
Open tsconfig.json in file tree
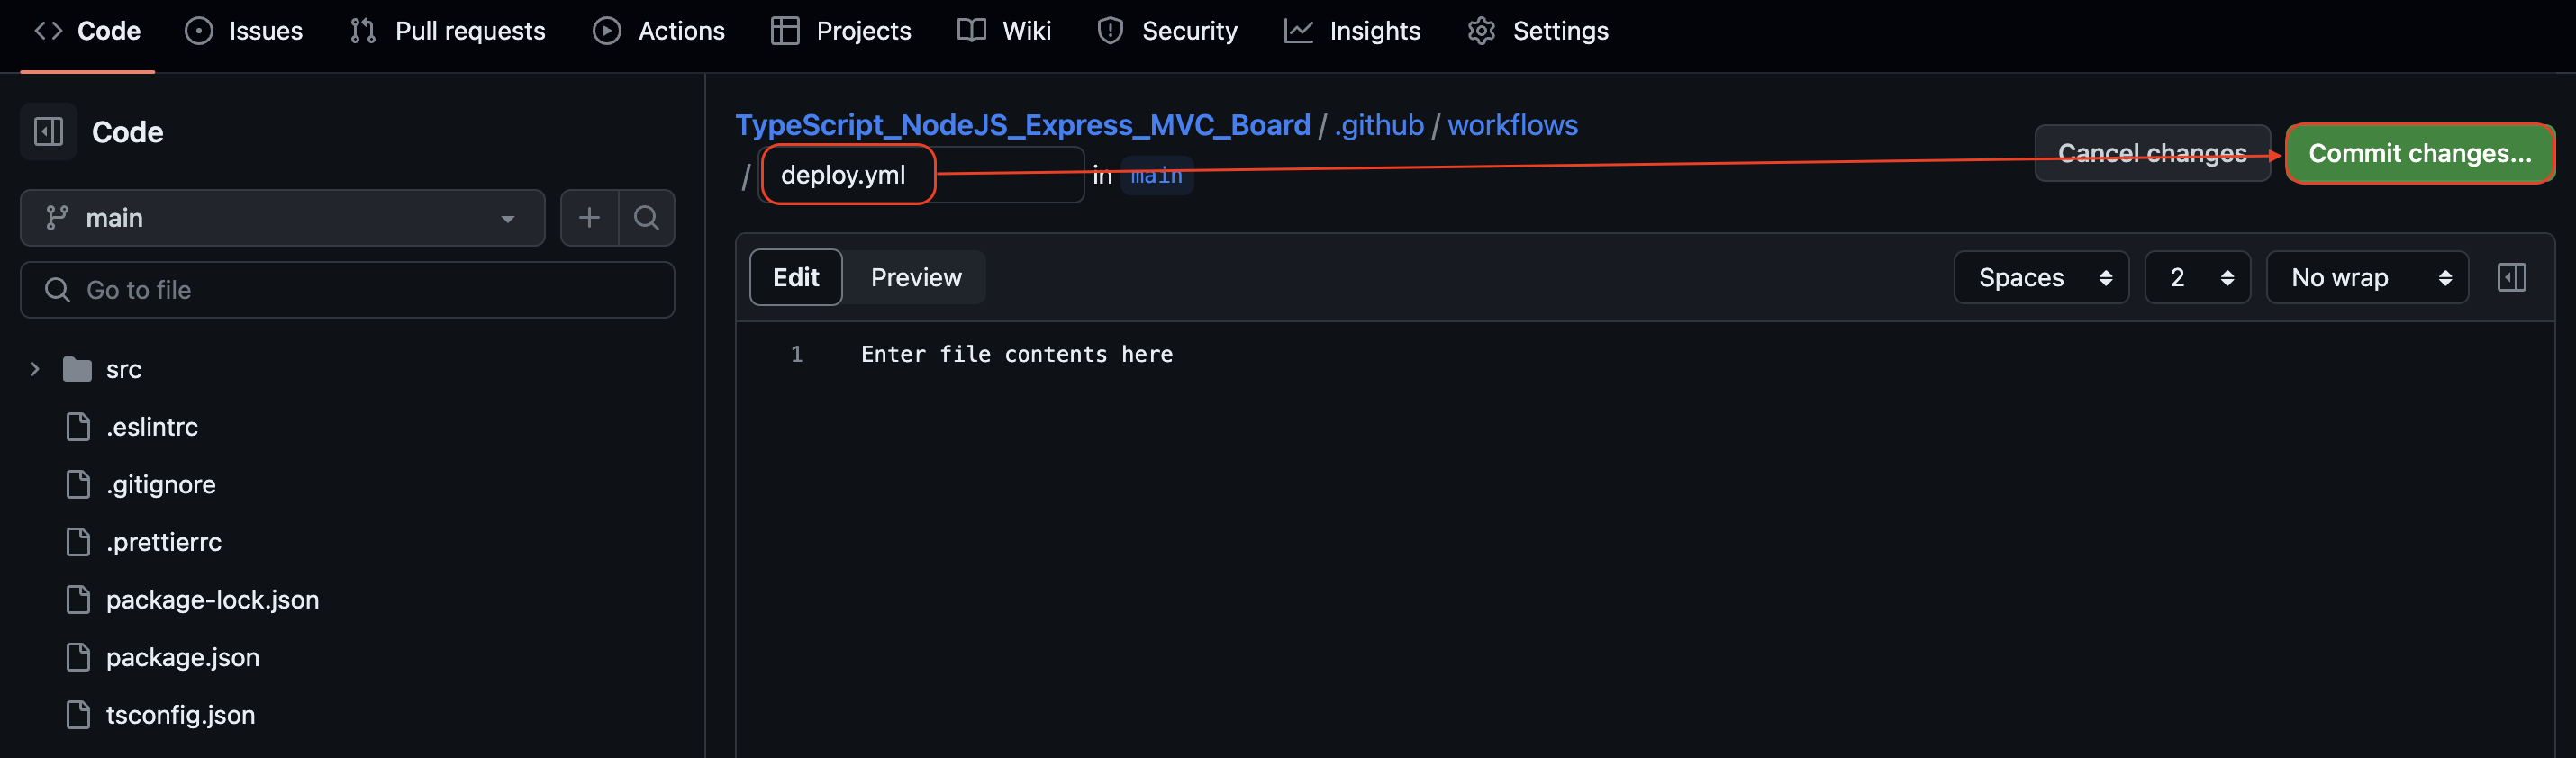coord(180,715)
